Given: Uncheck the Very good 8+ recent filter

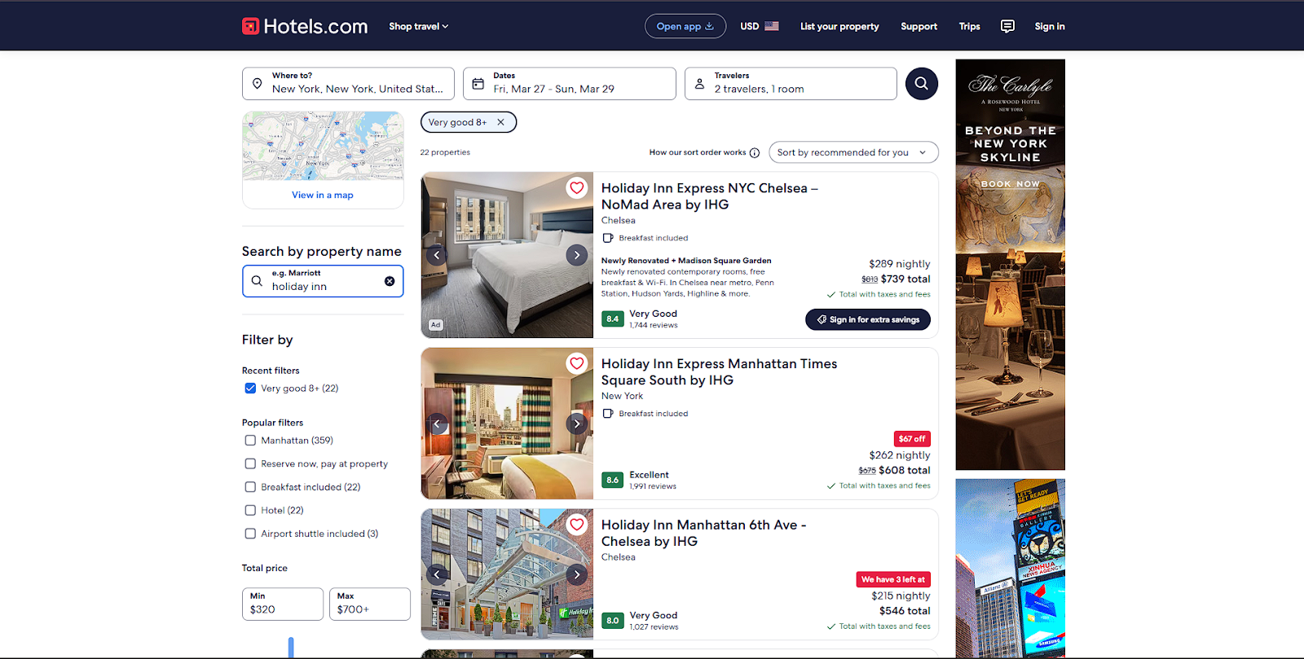Looking at the screenshot, I should tap(250, 389).
